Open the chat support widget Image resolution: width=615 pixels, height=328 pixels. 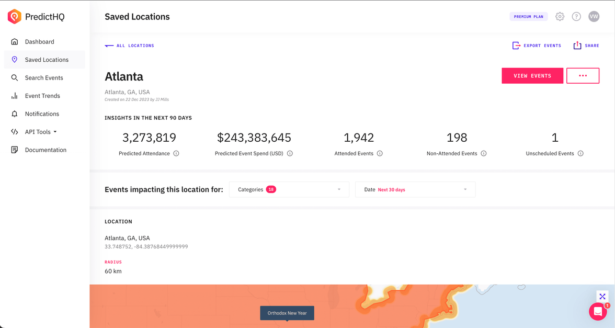pyautogui.click(x=598, y=311)
